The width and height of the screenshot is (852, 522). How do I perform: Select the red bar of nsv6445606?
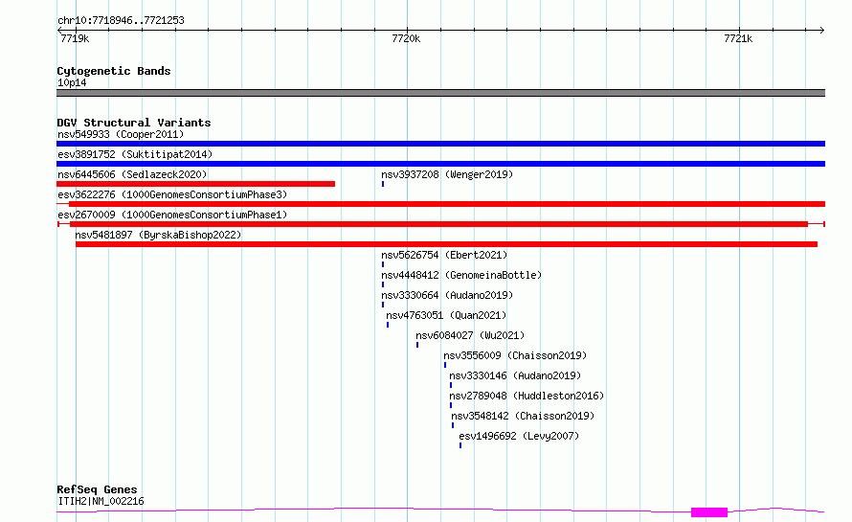[x=195, y=184]
